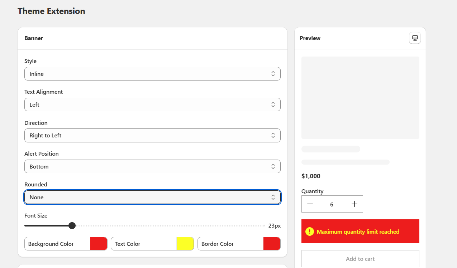Decrease quantity with the minus icon
The image size is (457, 268).
pyautogui.click(x=310, y=204)
